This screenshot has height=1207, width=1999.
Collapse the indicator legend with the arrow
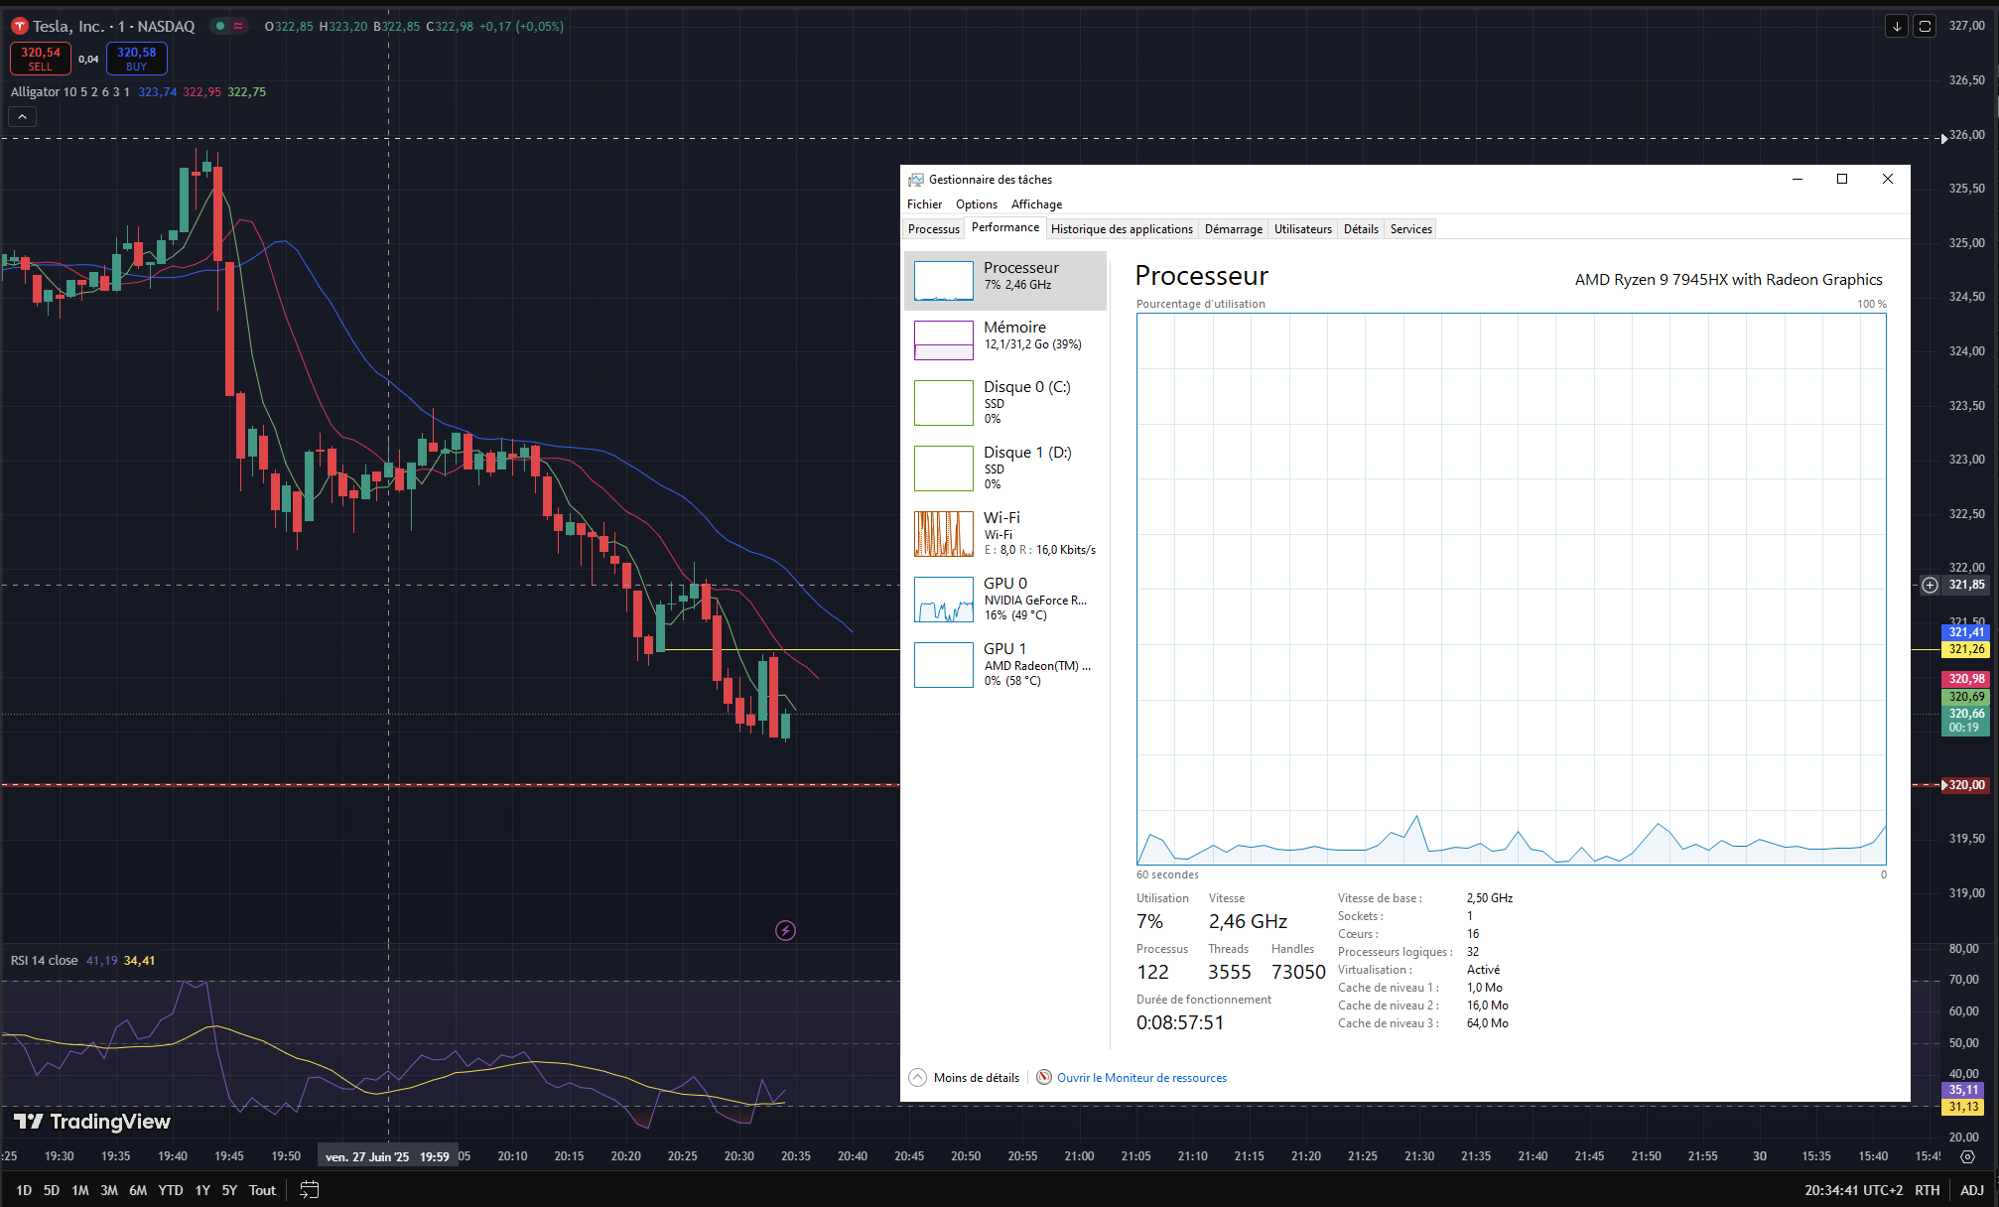[x=22, y=116]
